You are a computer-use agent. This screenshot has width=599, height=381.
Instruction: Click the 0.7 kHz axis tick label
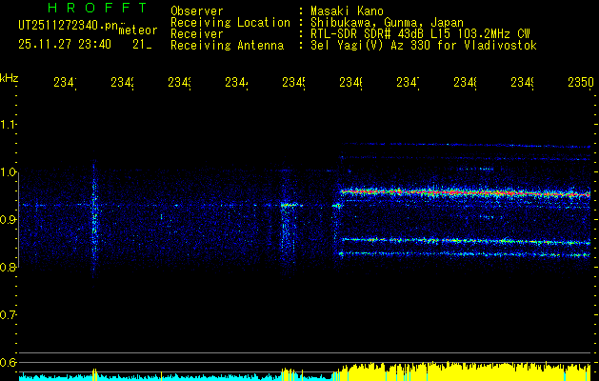point(8,315)
